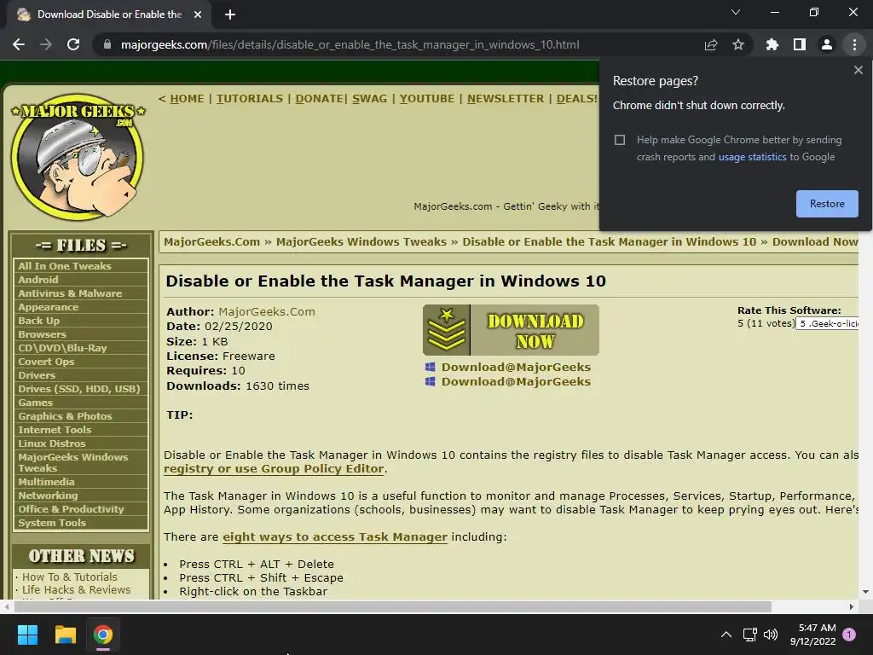Open File Explorer from the taskbar
The image size is (873, 655).
[65, 635]
